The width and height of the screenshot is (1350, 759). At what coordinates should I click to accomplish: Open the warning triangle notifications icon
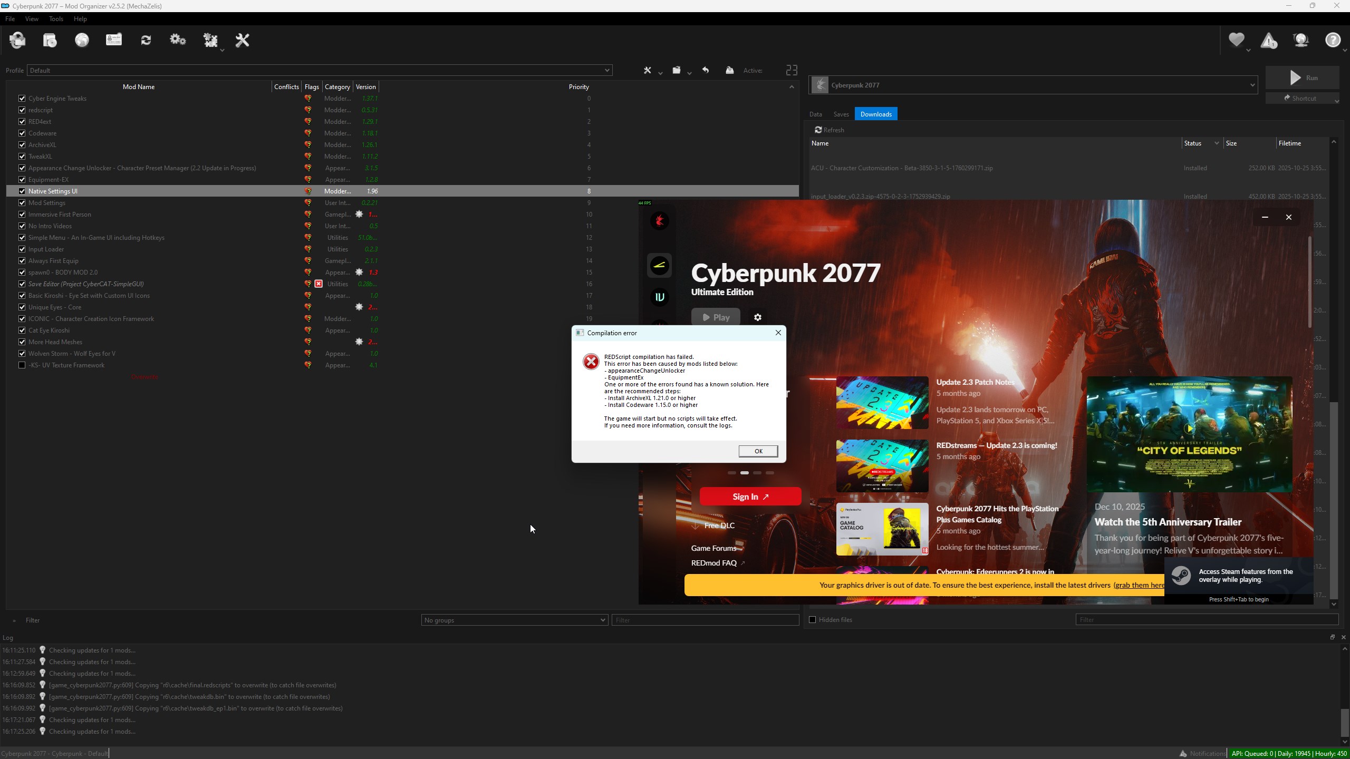pyautogui.click(x=1268, y=41)
